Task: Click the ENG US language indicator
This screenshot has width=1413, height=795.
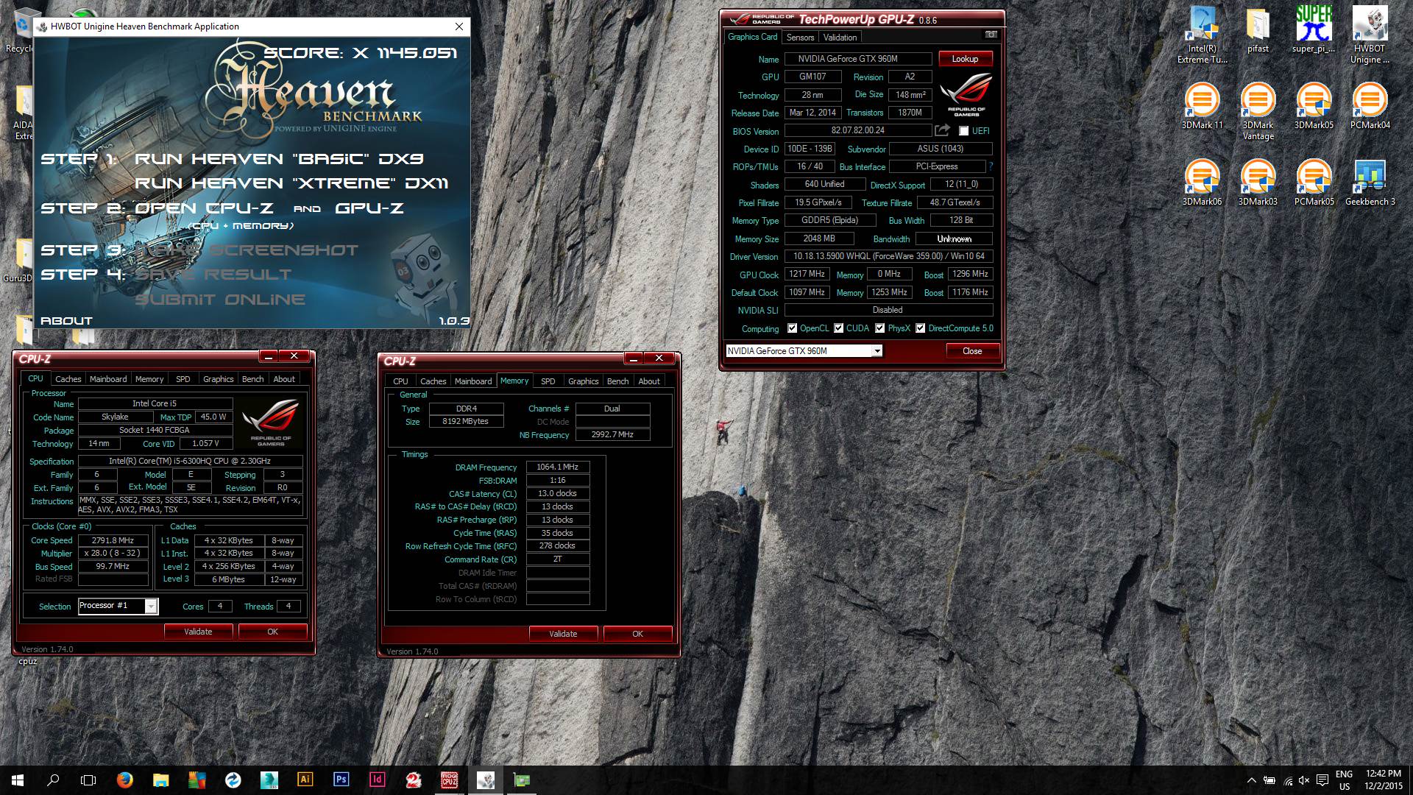Action: tap(1344, 780)
